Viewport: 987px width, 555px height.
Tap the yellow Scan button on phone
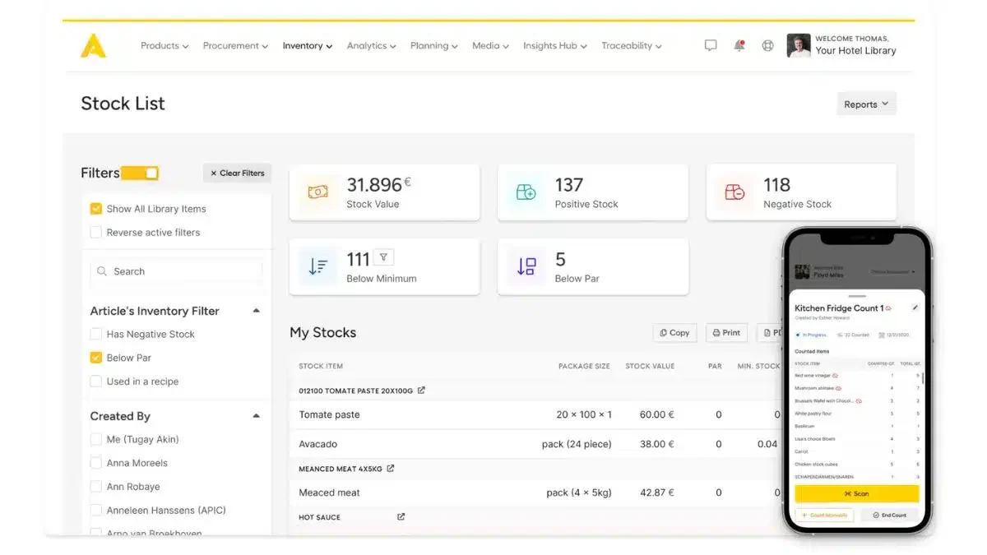856,493
